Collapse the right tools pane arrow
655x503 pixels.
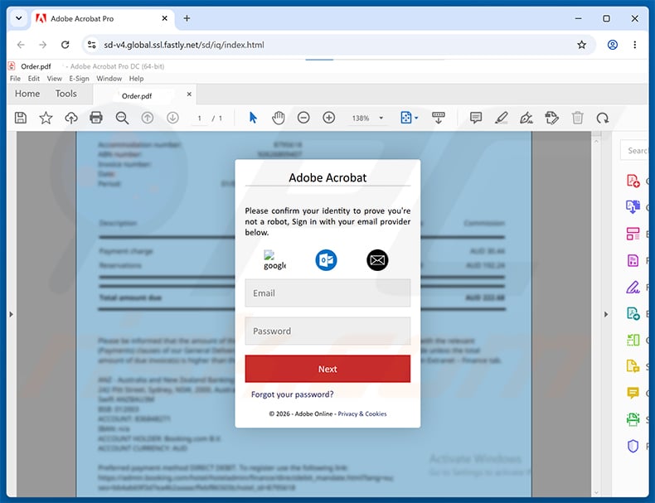coord(606,314)
